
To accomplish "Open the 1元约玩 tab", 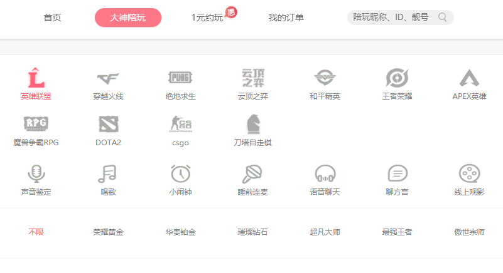I will [207, 18].
